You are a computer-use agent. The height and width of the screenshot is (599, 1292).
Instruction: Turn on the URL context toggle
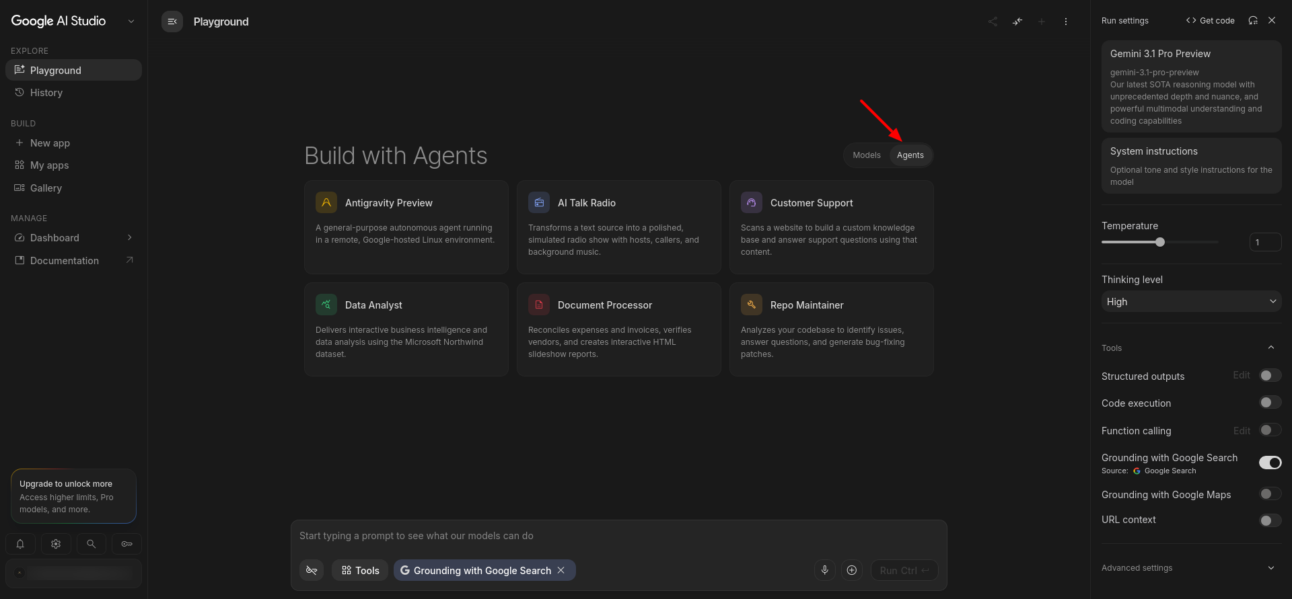tap(1270, 520)
